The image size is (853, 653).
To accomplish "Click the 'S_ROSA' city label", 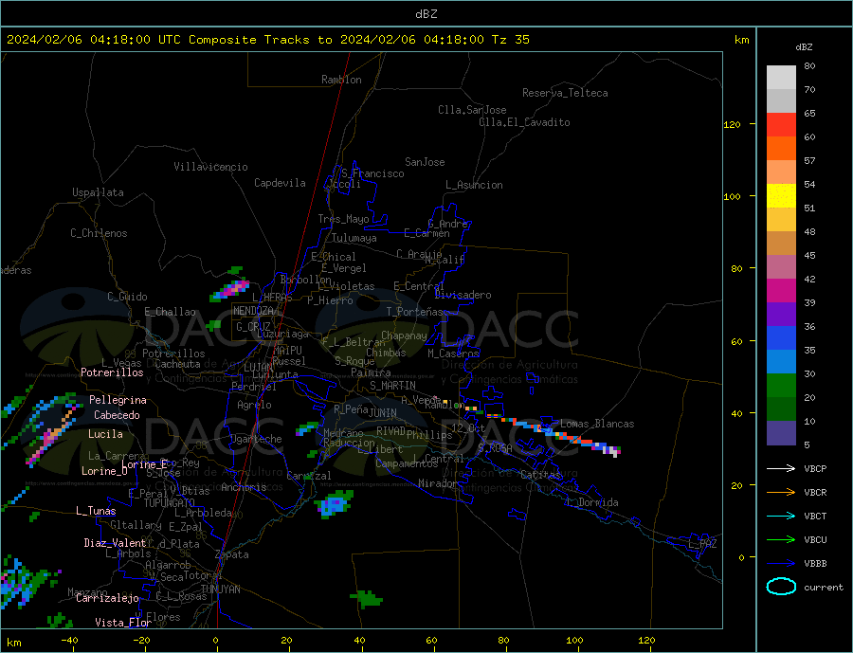I will 495,448.
